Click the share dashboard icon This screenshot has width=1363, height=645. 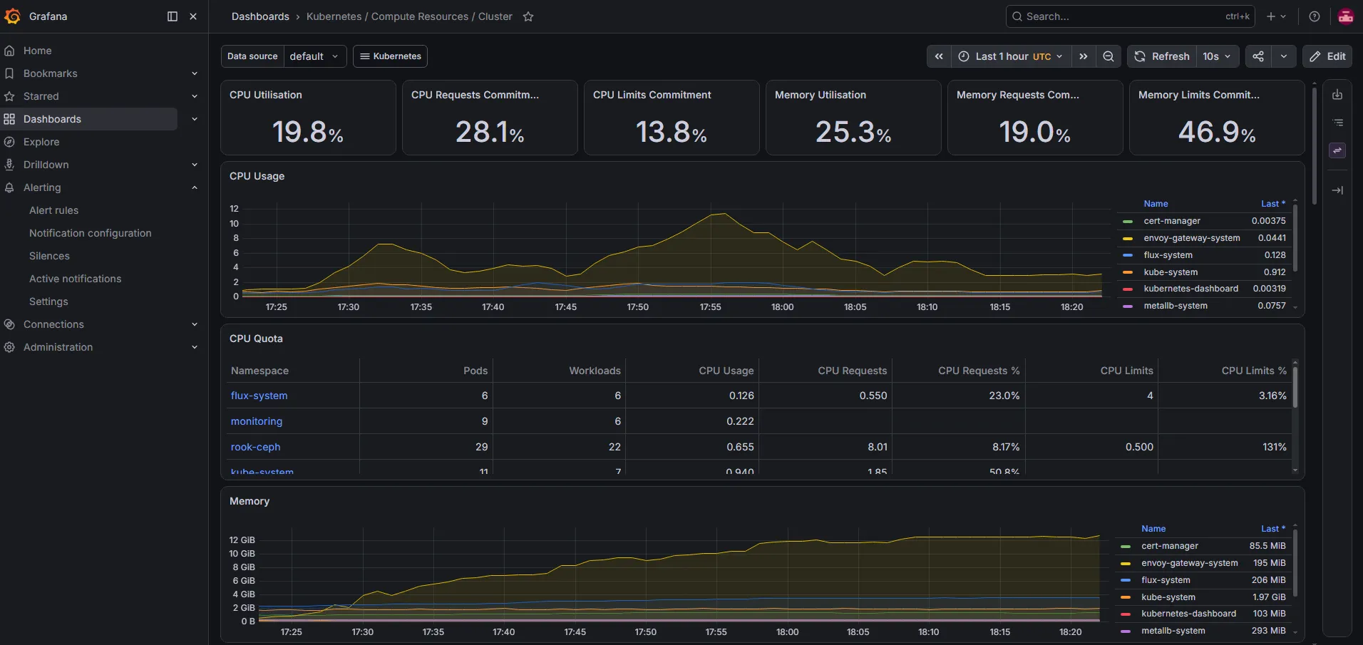1258,56
